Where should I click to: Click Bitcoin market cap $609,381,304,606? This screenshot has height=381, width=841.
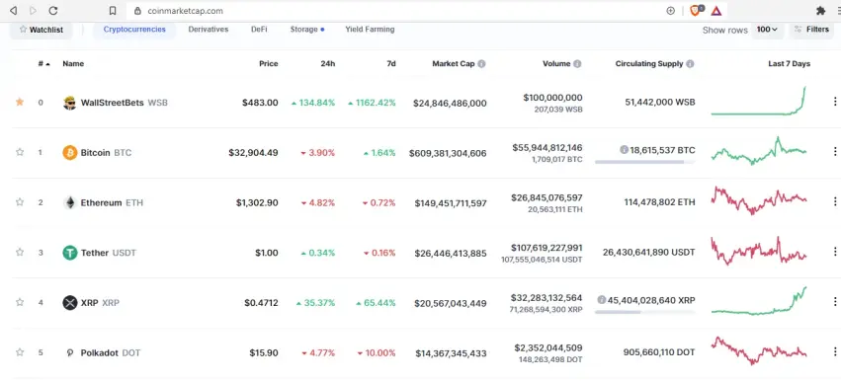(x=448, y=153)
